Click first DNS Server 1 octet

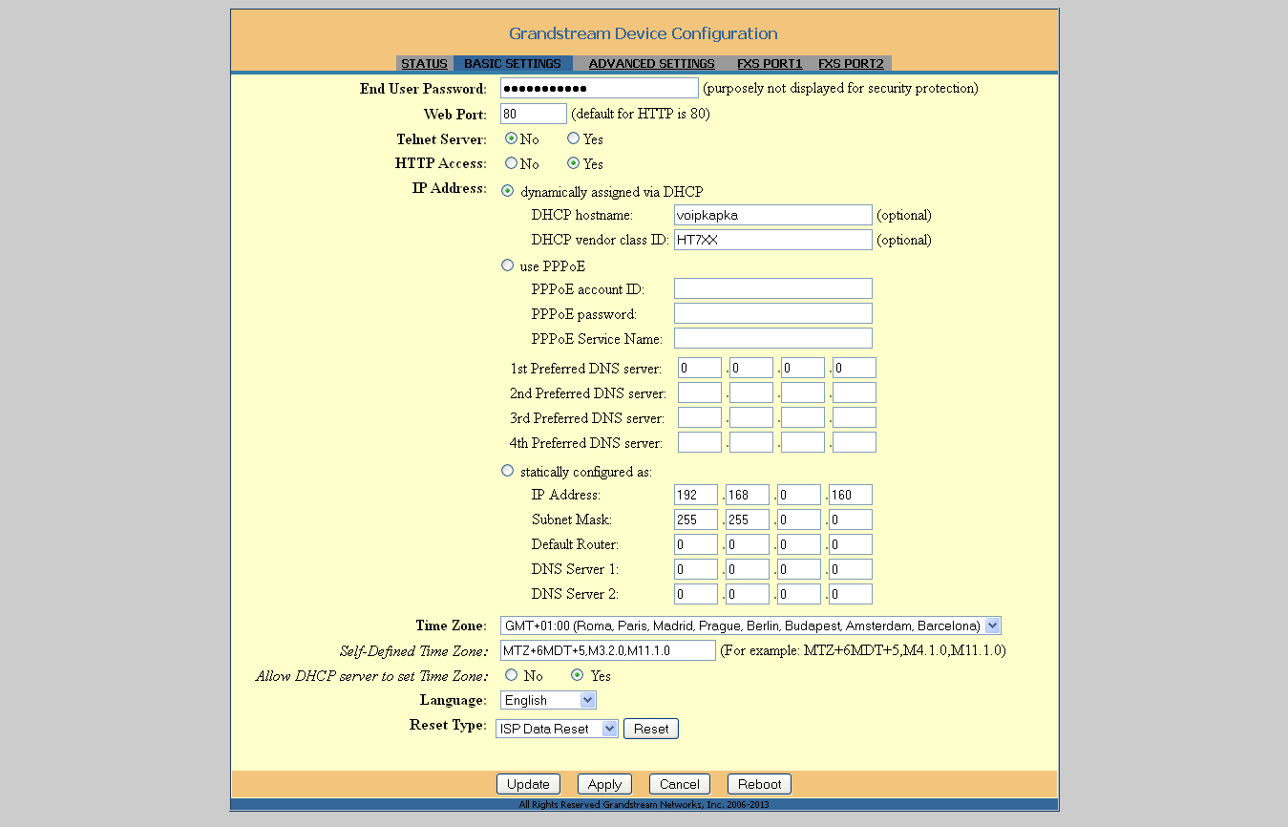point(696,569)
